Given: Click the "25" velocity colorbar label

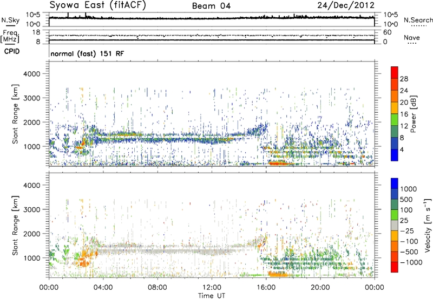Looking at the screenshot, I should coord(404,221).
